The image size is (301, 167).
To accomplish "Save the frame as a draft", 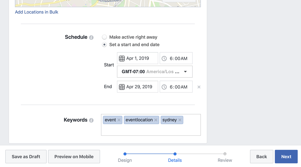I will [26, 156].
